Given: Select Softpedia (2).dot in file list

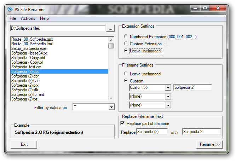Looking at the screenshot, I should click(x=59, y=71).
